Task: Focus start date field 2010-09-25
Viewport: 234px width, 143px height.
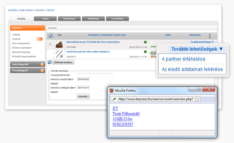Action: 84,79
